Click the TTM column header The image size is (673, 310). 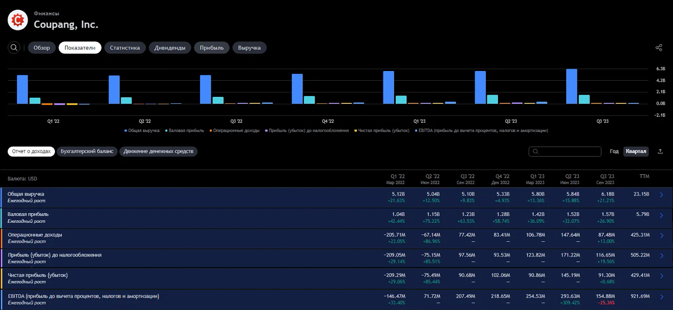[644, 176]
